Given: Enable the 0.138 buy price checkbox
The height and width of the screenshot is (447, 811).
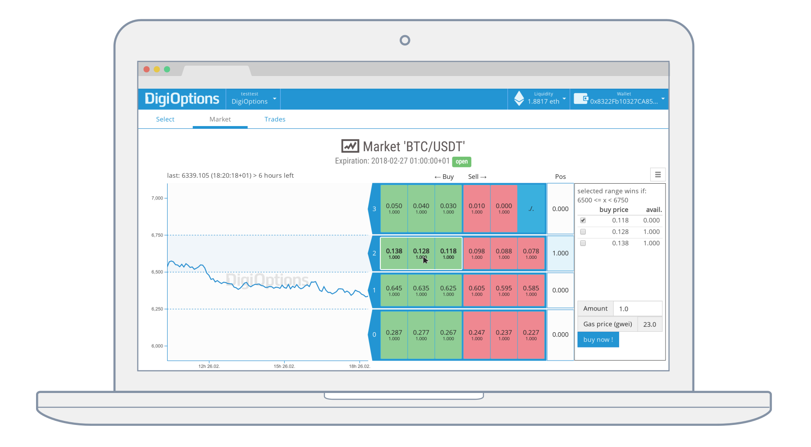Looking at the screenshot, I should click(x=583, y=243).
